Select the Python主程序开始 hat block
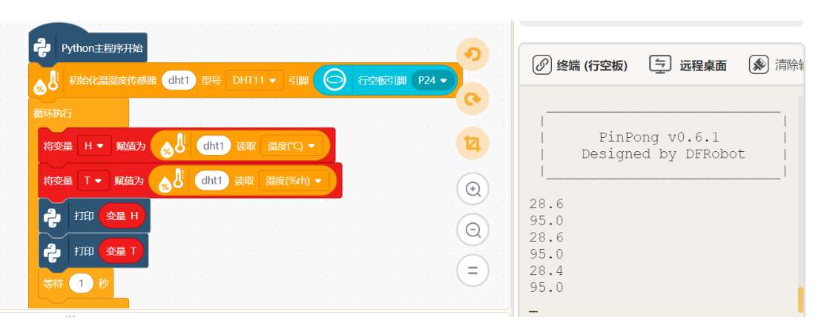827x329 pixels. click(88, 48)
